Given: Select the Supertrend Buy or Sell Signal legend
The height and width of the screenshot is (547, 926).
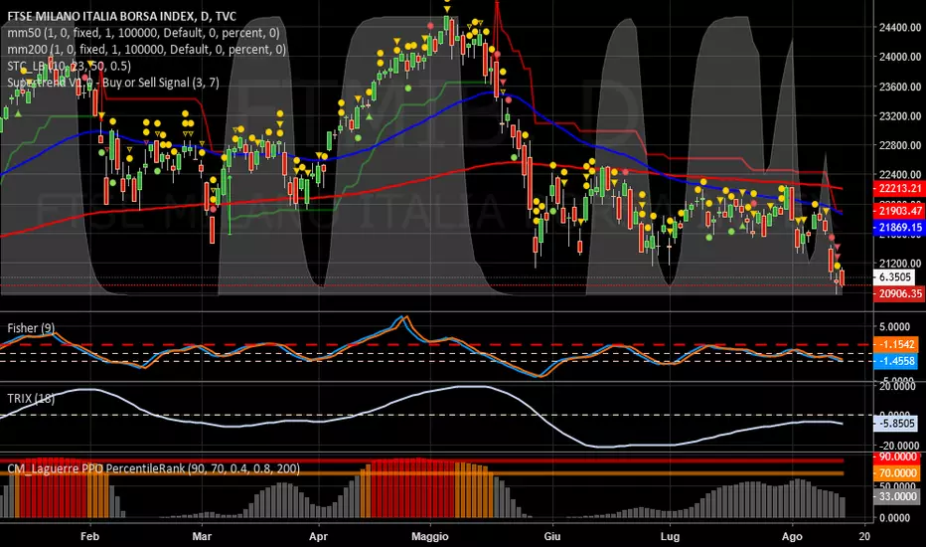Looking at the screenshot, I should pos(113,83).
